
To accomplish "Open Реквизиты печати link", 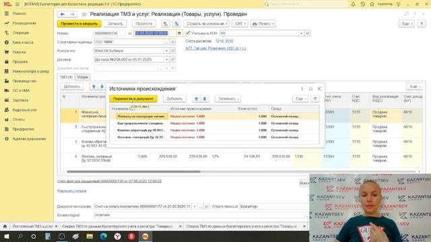I will coord(72,191).
